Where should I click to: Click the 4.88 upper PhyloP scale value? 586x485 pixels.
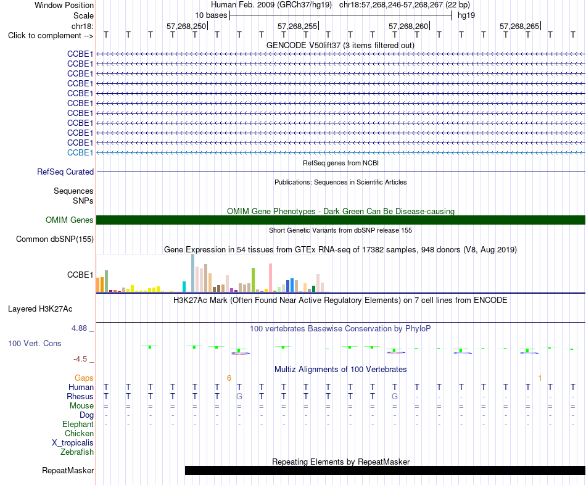[79, 328]
